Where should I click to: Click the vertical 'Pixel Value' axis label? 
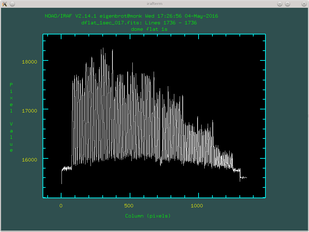click(11, 117)
